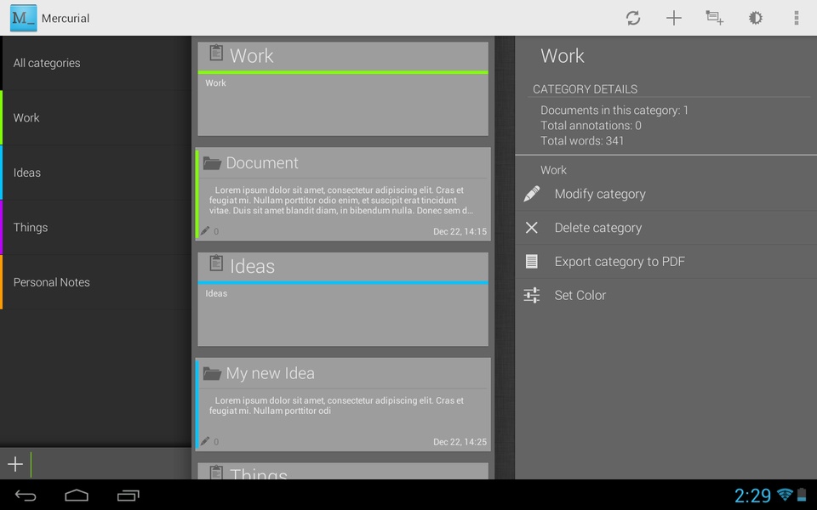Tap the sync refresh icon
The height and width of the screenshot is (510, 817).
pyautogui.click(x=633, y=18)
